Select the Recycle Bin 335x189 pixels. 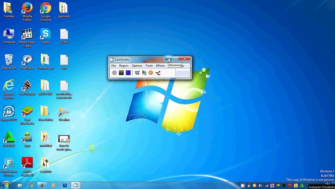[x=9, y=62]
